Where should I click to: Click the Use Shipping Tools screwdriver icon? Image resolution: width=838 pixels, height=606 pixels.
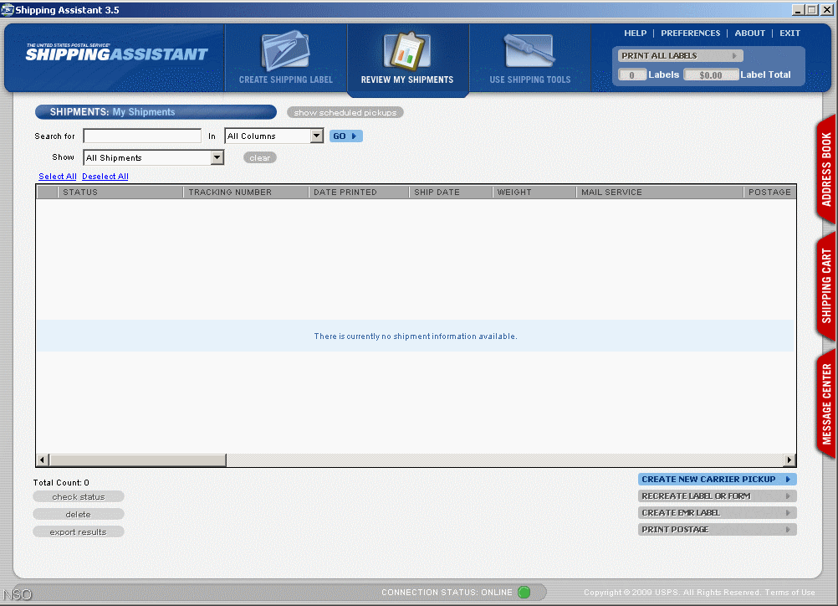(x=529, y=52)
